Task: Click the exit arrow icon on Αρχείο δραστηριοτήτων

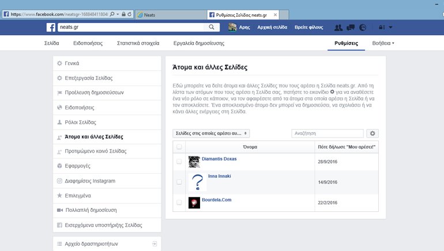Action: coord(155,244)
